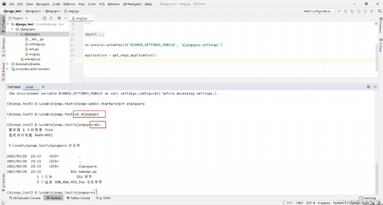
Task: Hide the Terminal panel
Action: click(x=375, y=87)
